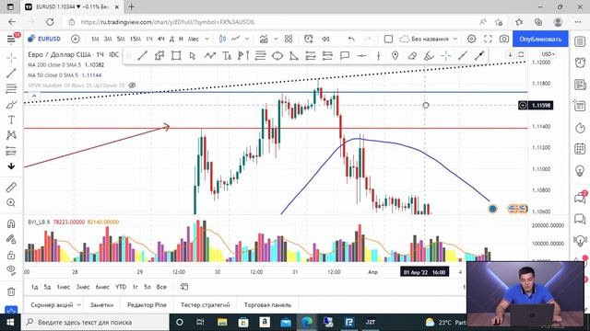Toggle stay in drawing mode
This screenshot has width=590, height=331.
pyautogui.click(x=11, y=239)
